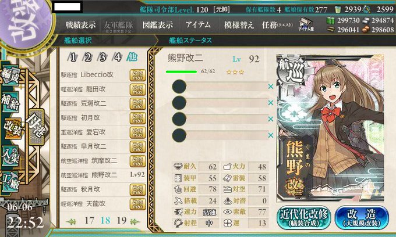Open the アイテム屋 item shop icon
The width and height of the screenshot is (396, 237).
[x=306, y=24]
